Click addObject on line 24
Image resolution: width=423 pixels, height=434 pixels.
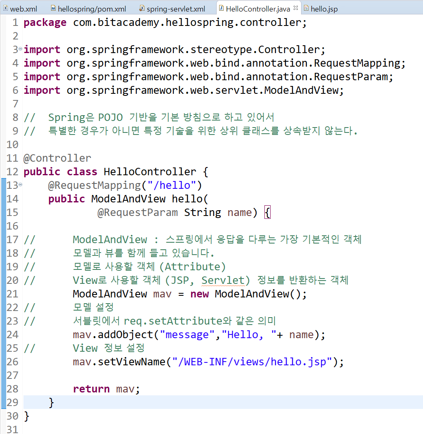(125, 334)
